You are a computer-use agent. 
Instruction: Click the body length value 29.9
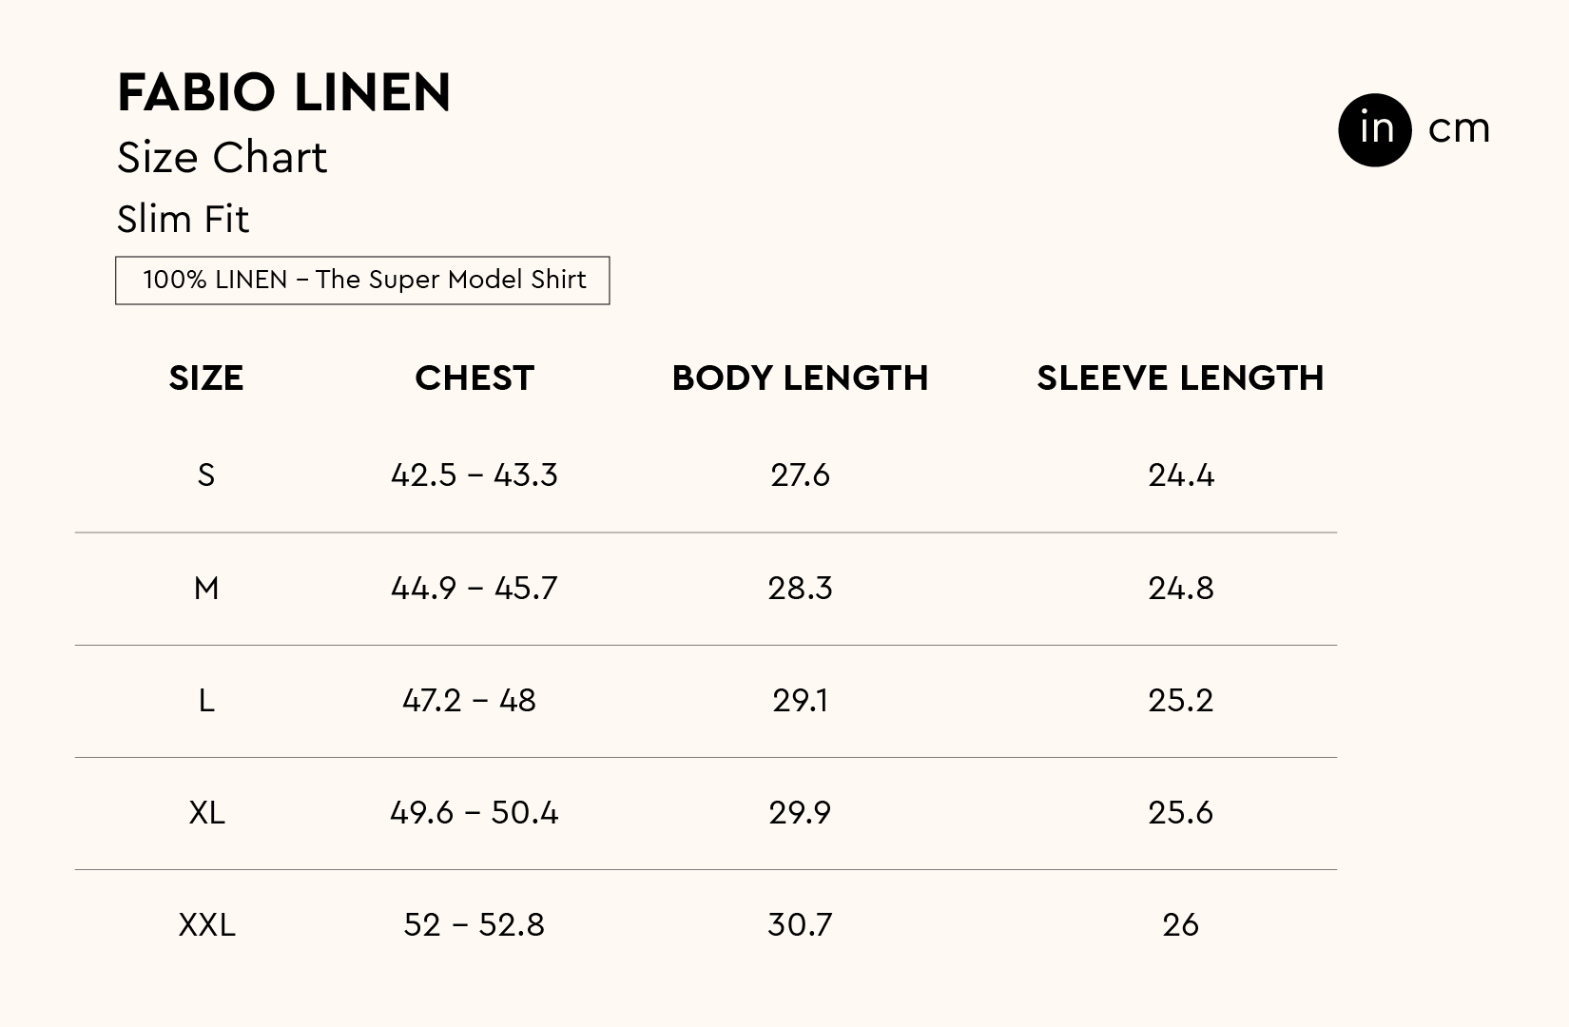(x=800, y=813)
